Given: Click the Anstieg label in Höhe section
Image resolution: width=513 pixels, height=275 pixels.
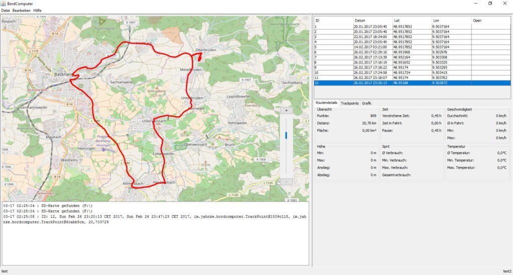Looking at the screenshot, I should pos(323,167).
